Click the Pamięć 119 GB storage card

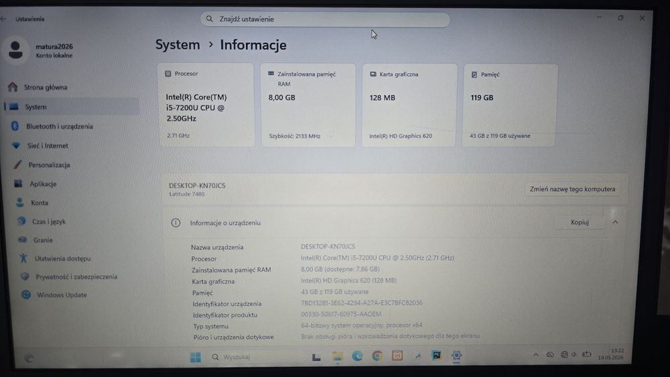(x=510, y=105)
